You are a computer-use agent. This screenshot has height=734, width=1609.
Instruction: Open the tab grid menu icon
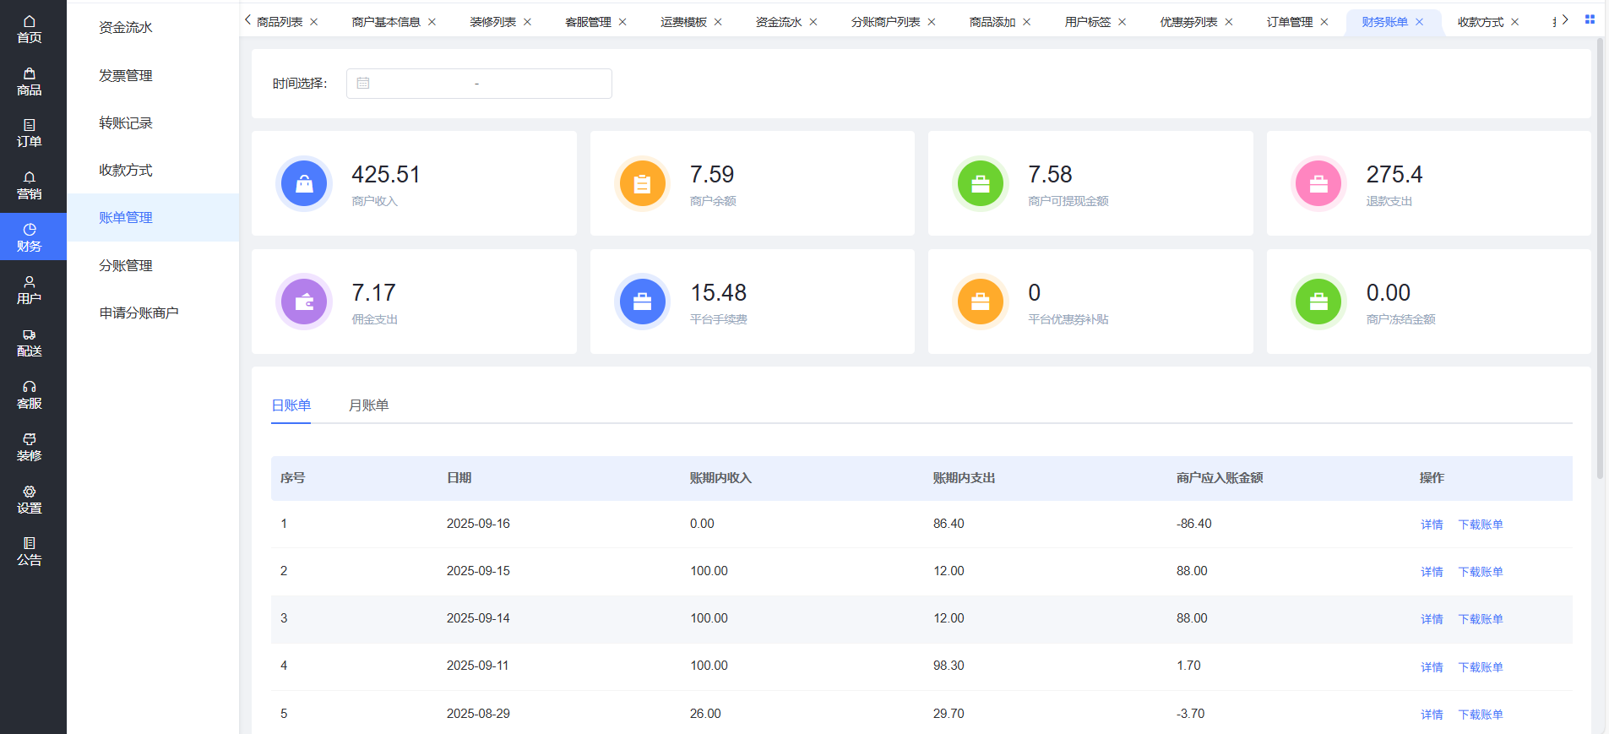(x=1590, y=19)
